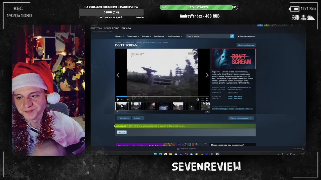Click Подписаться follow button
This screenshot has height=180, width=321.
[x=124, y=118]
